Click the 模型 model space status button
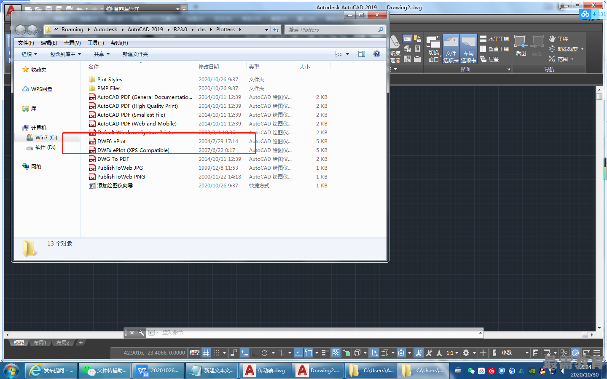 tap(194, 353)
